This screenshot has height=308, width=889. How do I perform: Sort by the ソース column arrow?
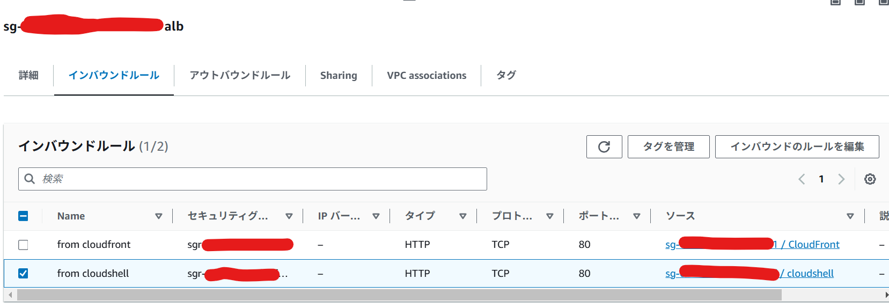tap(850, 216)
